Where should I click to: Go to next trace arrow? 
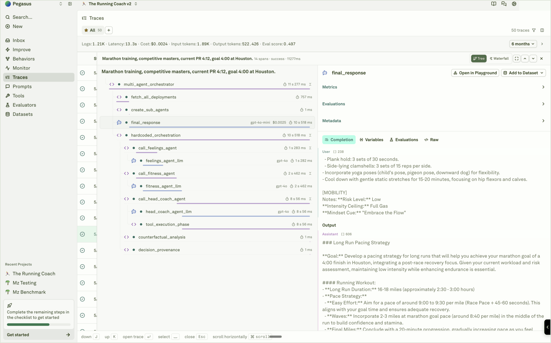click(533, 59)
